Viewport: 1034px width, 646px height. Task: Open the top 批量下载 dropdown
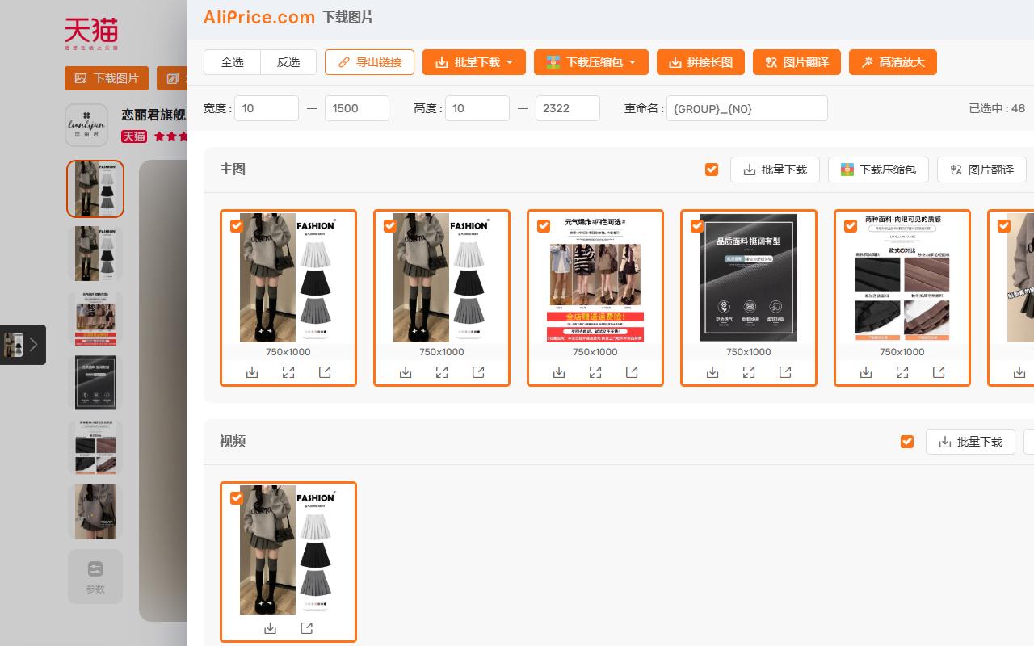point(474,62)
